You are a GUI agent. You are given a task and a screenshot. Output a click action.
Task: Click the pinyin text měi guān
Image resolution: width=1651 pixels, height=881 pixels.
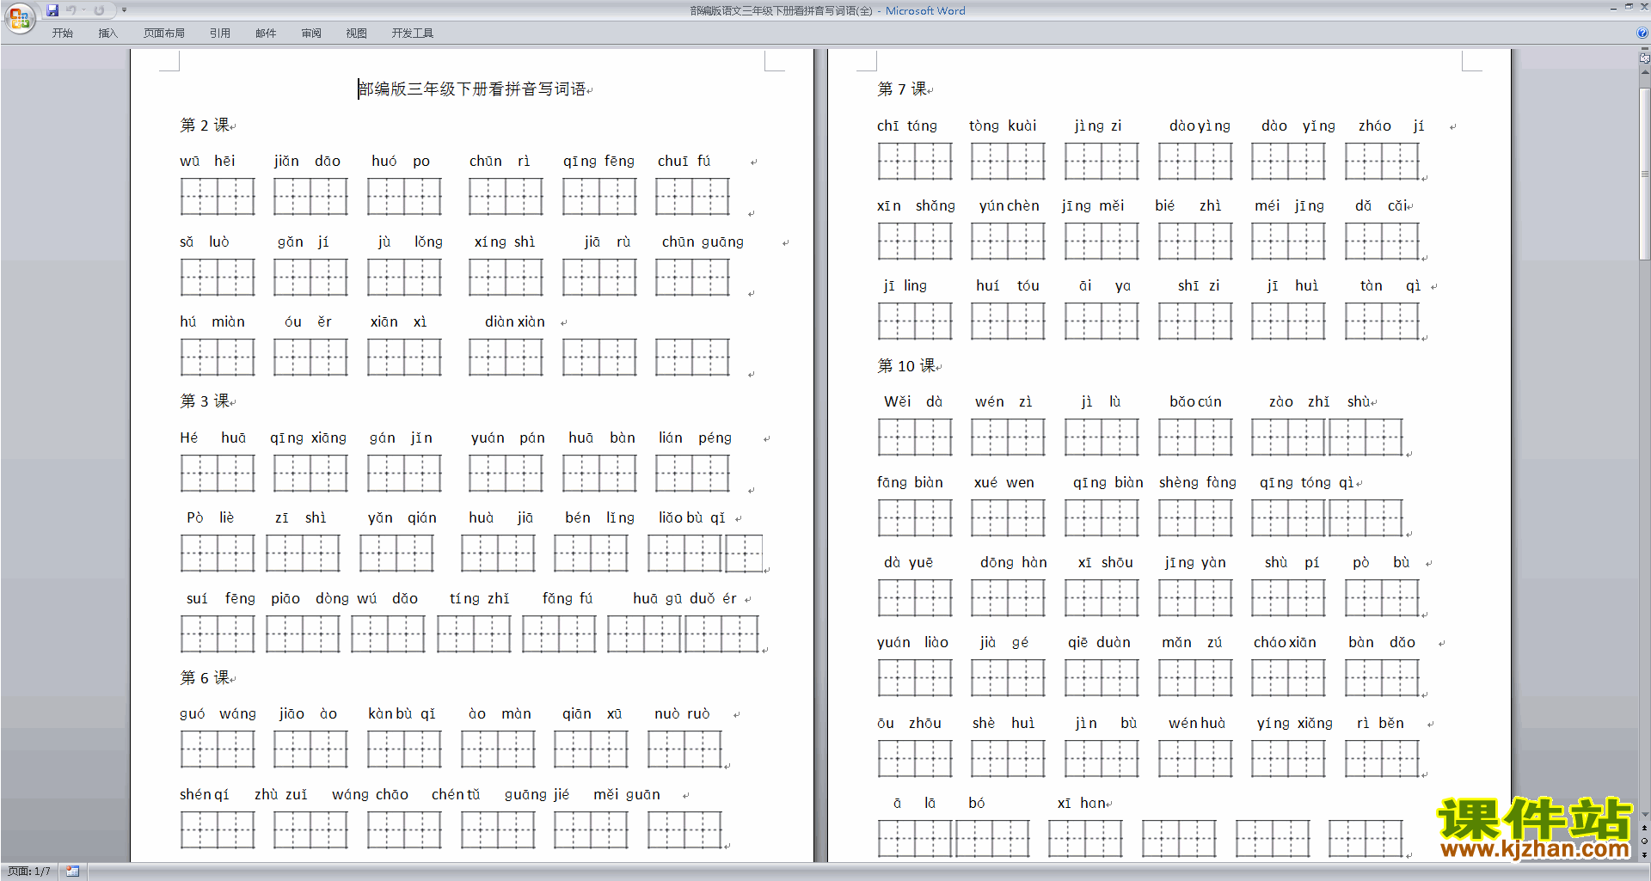[x=627, y=795]
